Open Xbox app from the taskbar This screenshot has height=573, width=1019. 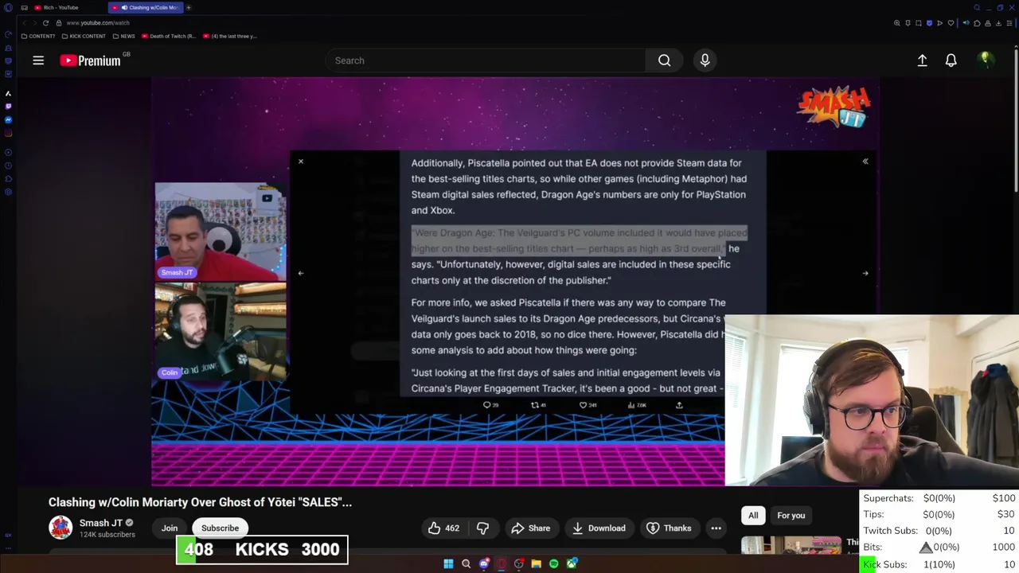pos(572,564)
